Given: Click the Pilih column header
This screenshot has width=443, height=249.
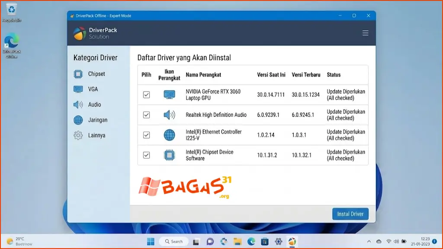Looking at the screenshot, I should click(x=146, y=75).
